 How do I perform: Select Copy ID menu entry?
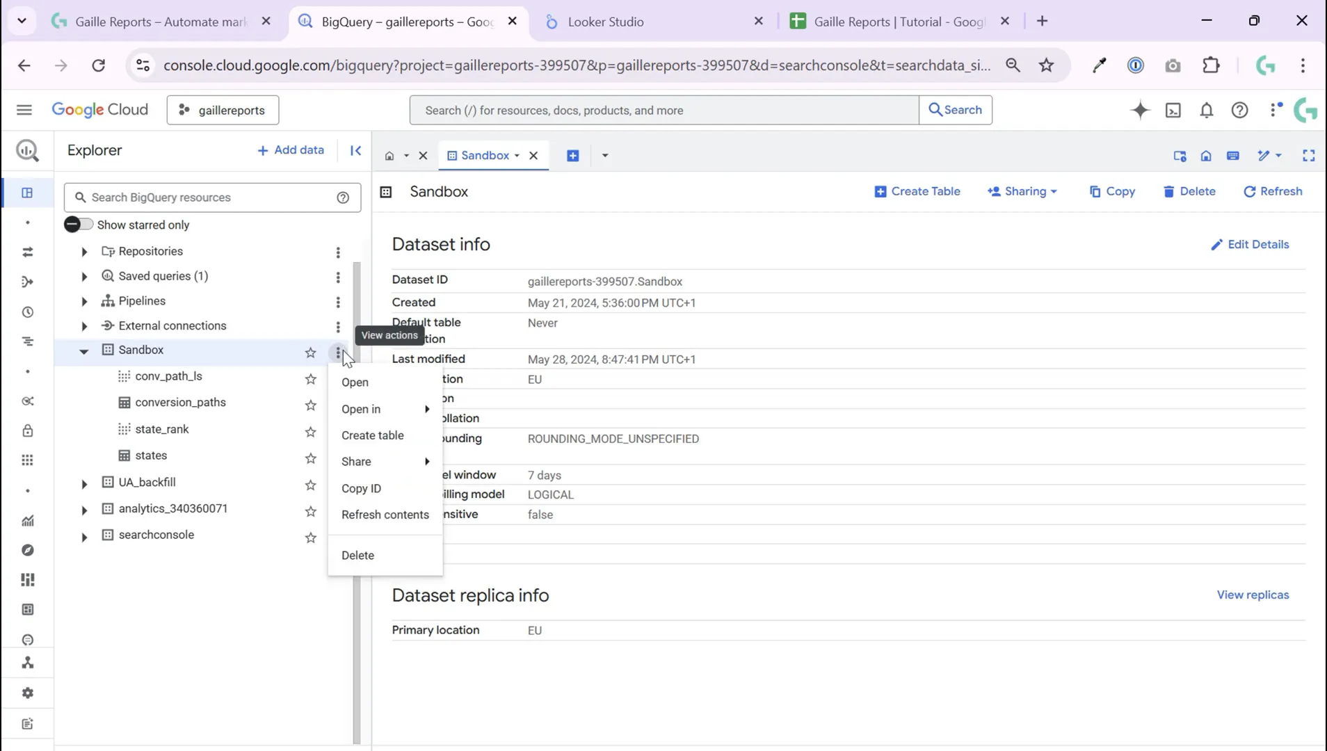(x=385, y=488)
